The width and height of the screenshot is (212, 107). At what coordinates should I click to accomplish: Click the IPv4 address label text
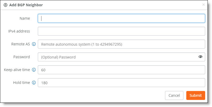point(19,31)
